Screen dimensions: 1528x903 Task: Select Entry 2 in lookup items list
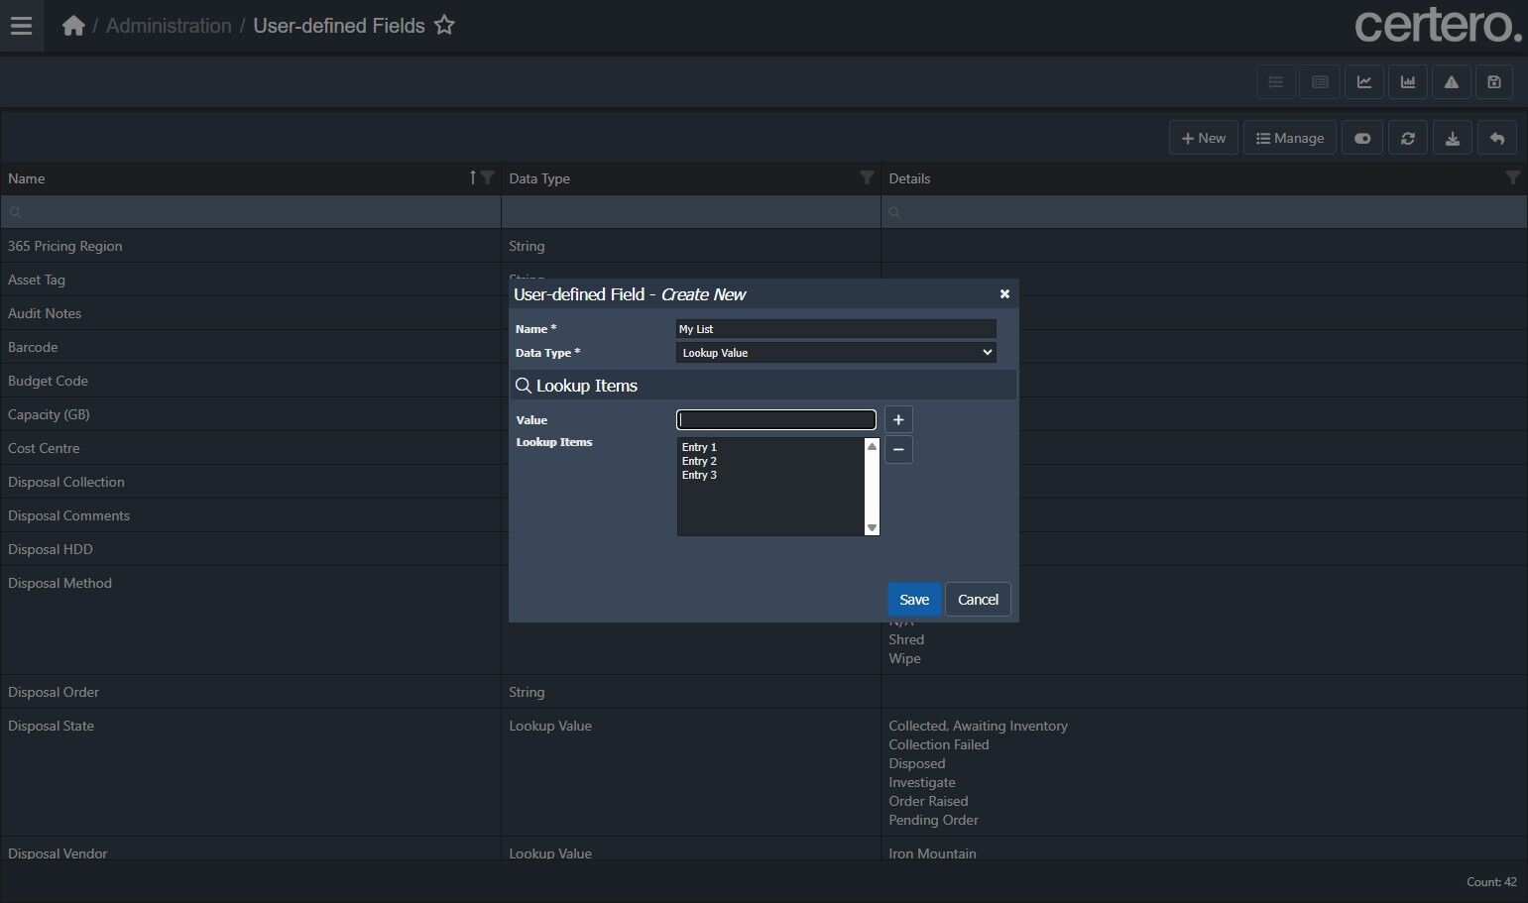699,461
